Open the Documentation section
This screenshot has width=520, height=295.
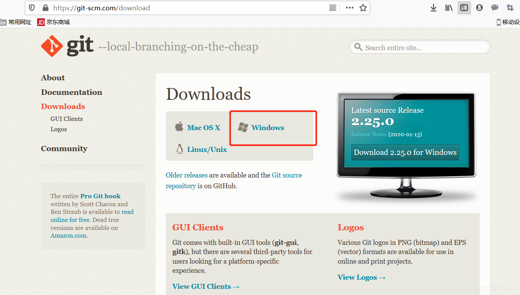click(72, 92)
